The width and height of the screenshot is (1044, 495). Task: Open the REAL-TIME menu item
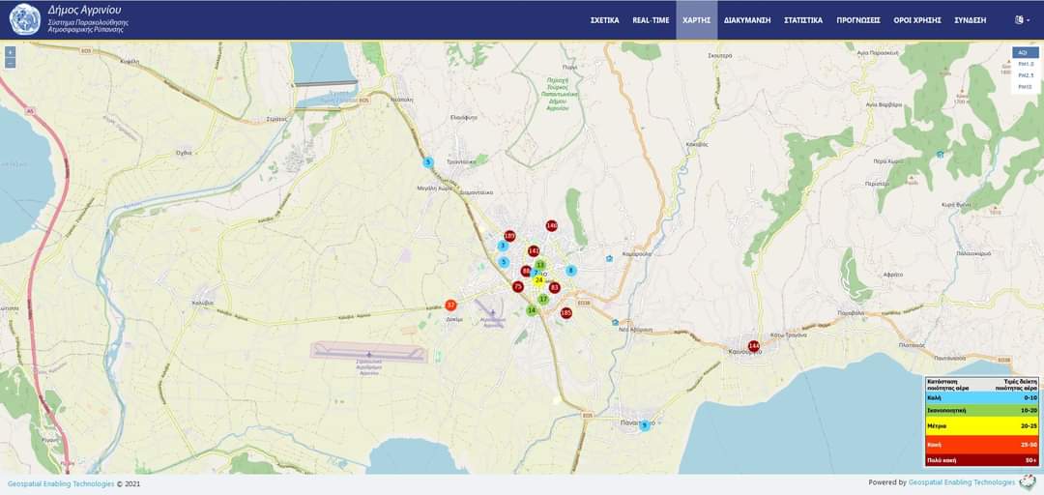[x=651, y=19]
